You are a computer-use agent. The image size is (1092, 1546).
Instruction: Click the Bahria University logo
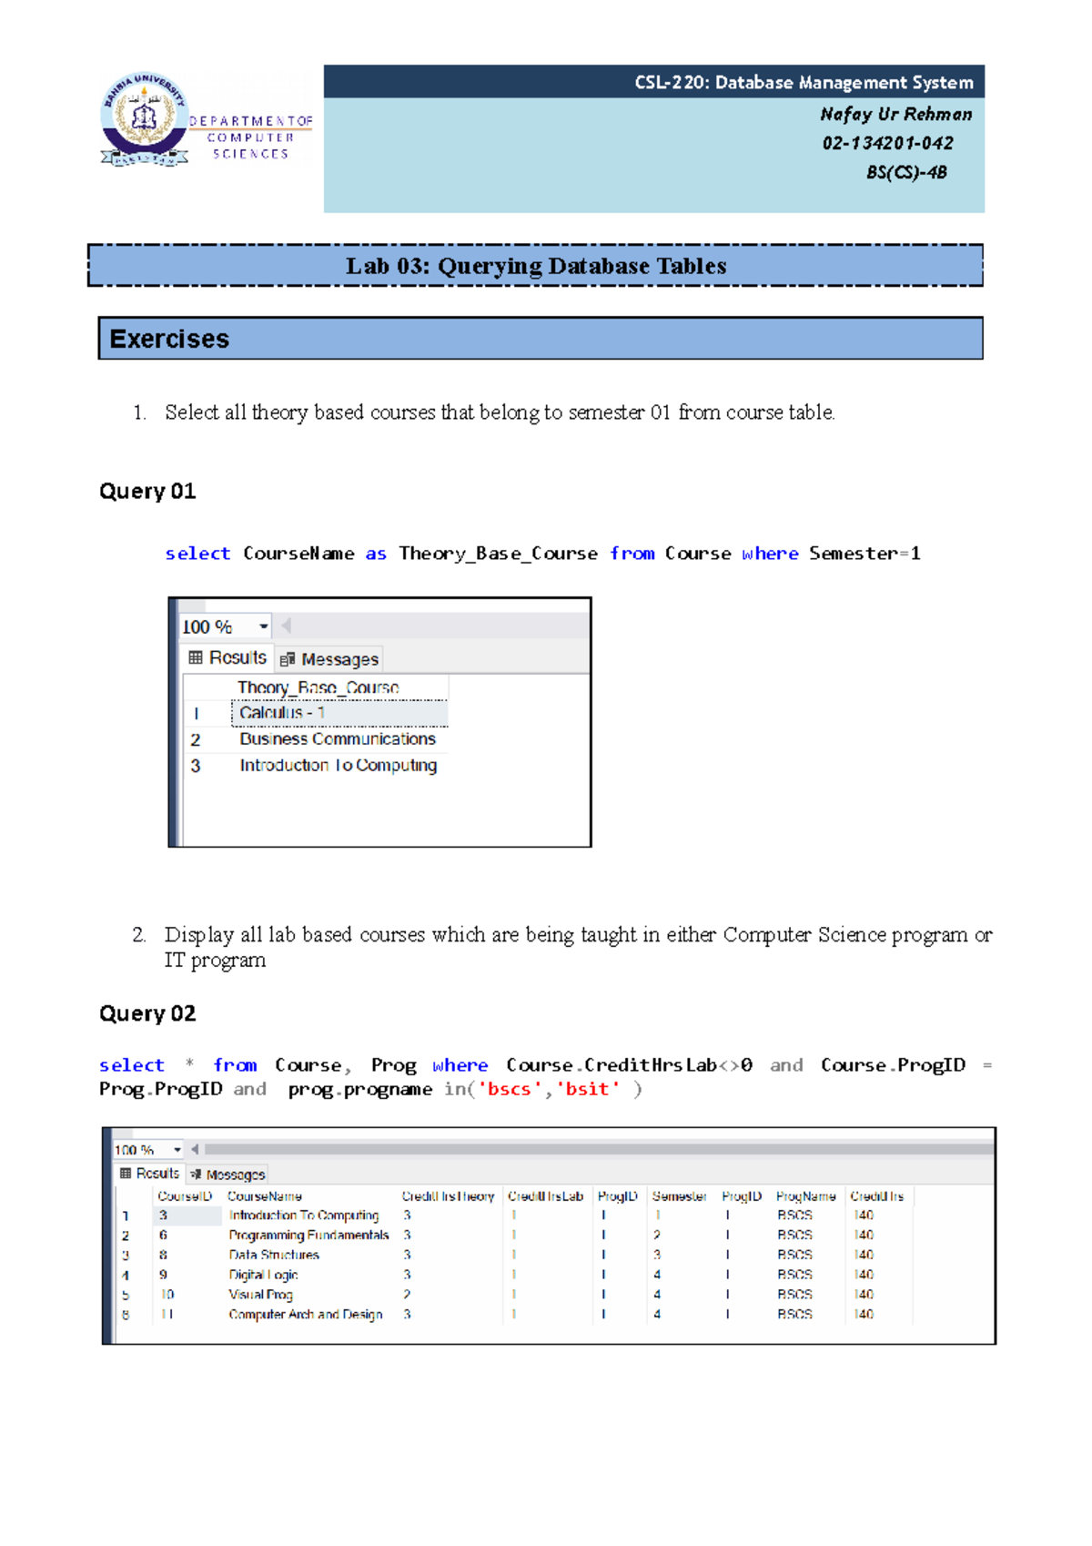(x=145, y=119)
